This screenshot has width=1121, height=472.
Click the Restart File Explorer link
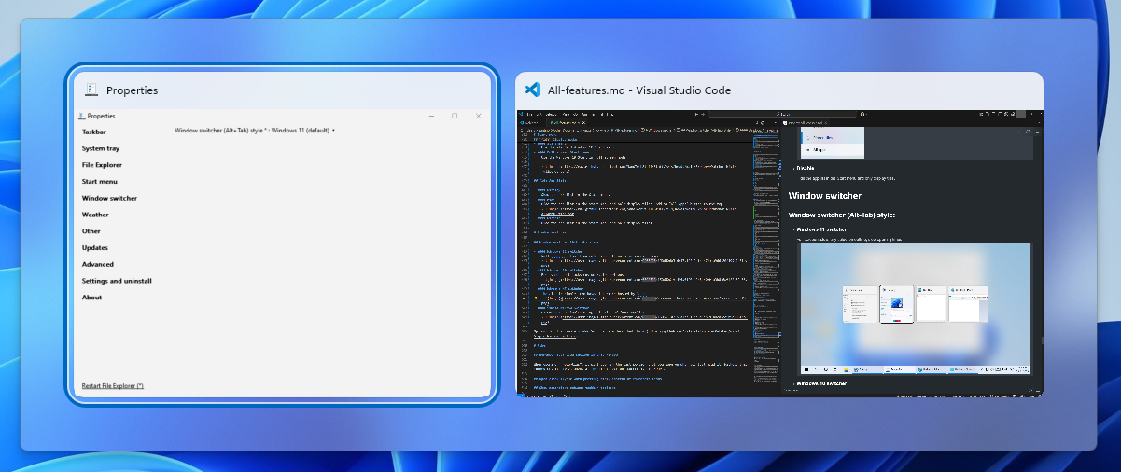[112, 386]
